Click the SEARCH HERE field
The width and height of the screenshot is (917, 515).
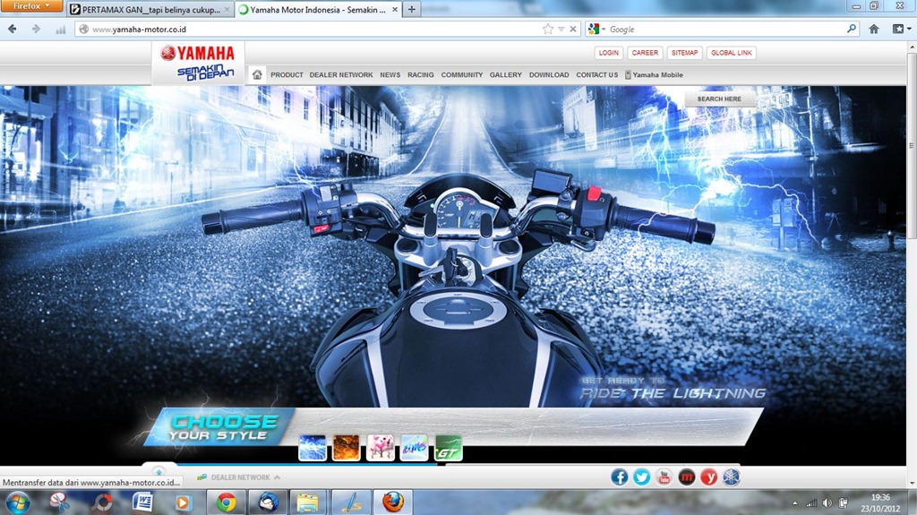(x=719, y=99)
